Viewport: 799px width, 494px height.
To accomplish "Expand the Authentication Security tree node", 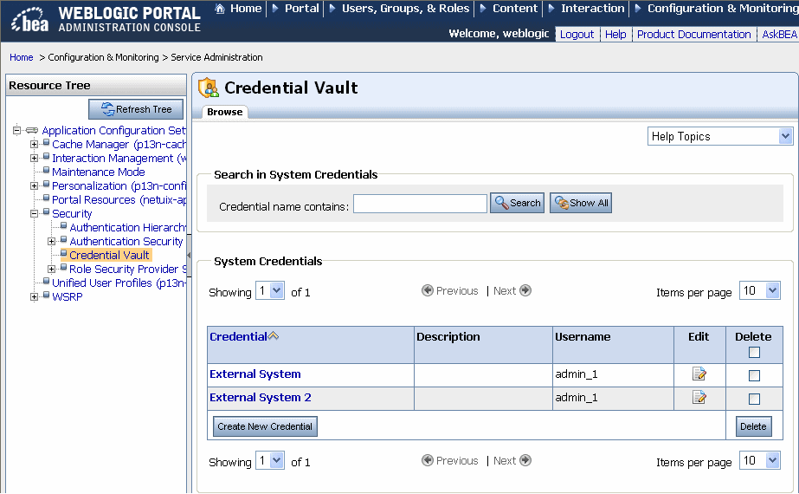I will 51,242.
